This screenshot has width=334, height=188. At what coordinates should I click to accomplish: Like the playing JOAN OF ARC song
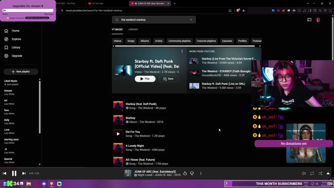(185, 173)
